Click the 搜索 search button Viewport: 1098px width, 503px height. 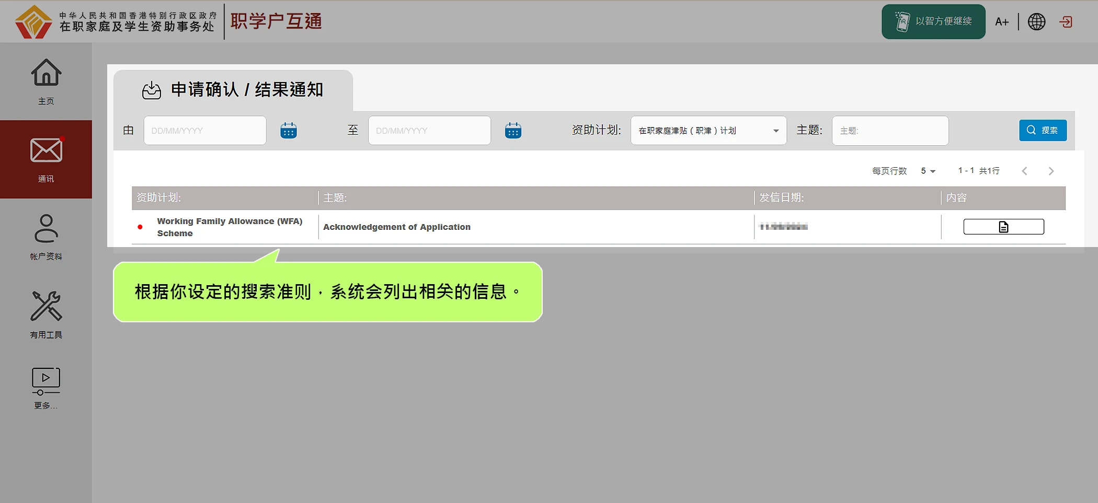click(1043, 130)
